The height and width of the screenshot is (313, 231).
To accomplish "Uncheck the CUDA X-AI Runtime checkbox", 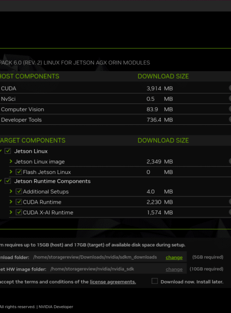I will (x=19, y=212).
